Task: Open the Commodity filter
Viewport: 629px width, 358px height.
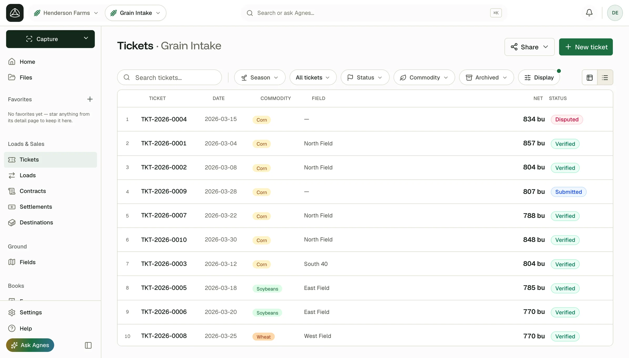Action: pyautogui.click(x=424, y=78)
